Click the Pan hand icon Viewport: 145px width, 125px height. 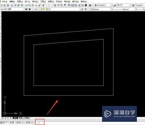[55, 5]
